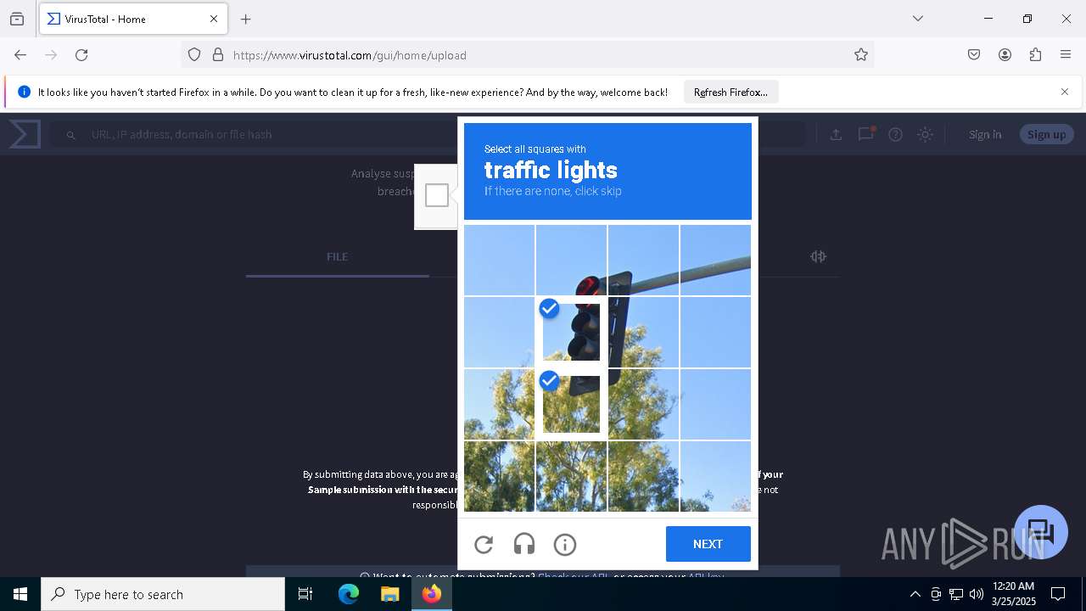Open the Windows Start menu

point(20,594)
